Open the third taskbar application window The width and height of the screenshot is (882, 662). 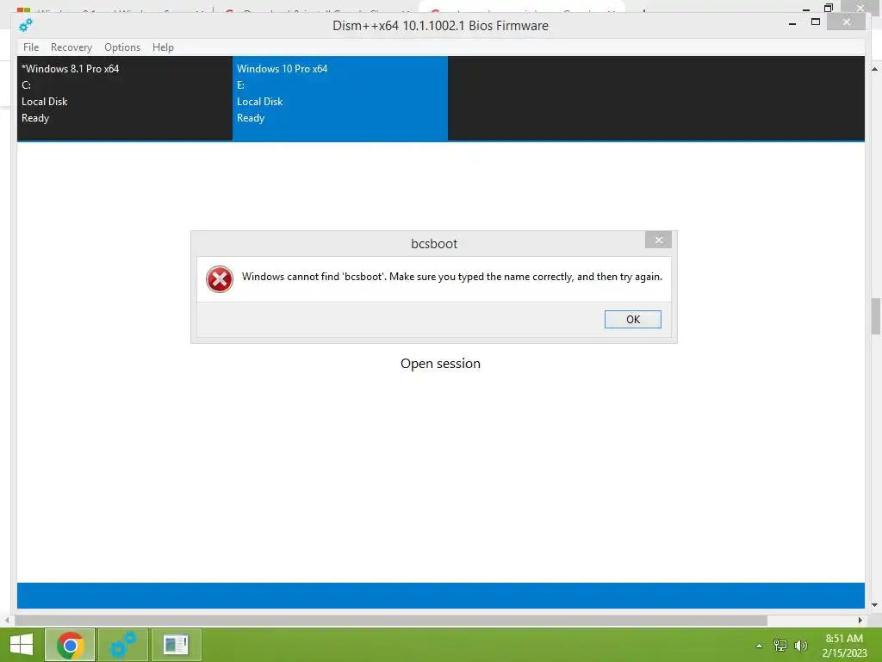point(176,645)
